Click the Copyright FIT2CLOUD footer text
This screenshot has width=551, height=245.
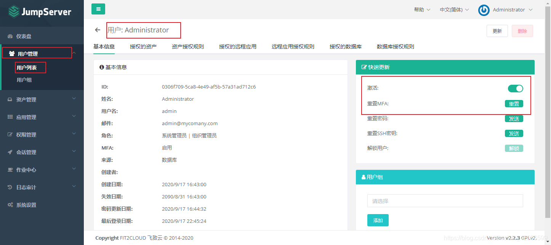(x=144, y=238)
